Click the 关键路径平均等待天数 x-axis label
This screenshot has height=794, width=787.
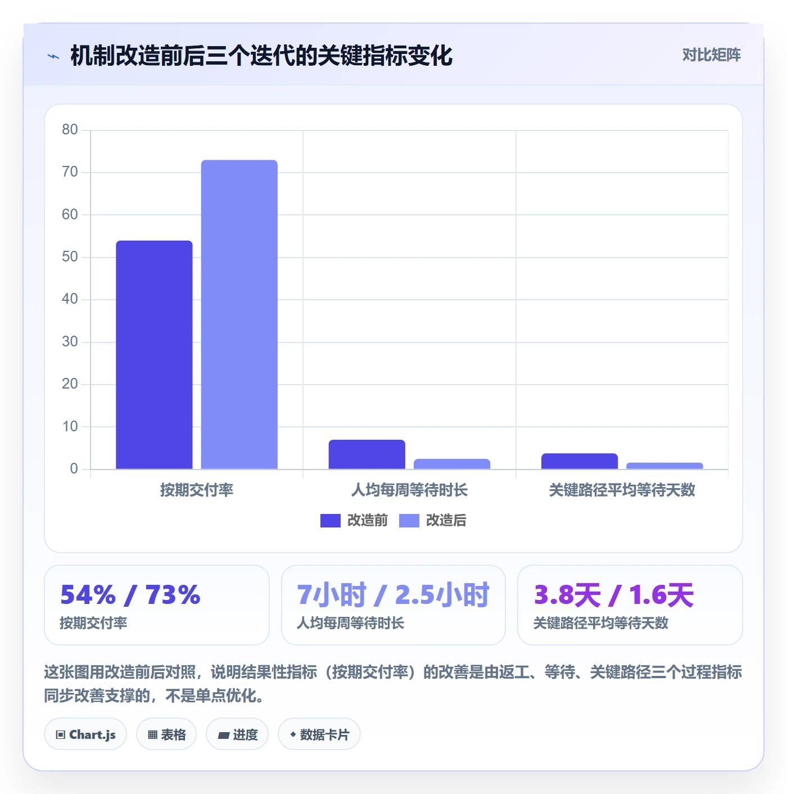click(x=622, y=490)
